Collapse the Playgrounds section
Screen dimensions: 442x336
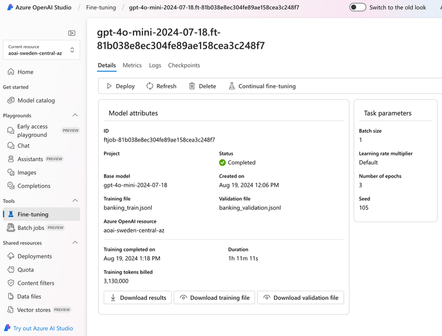(75, 116)
